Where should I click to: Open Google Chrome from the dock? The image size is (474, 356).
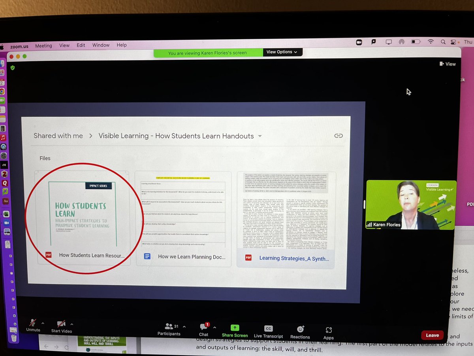click(2, 91)
